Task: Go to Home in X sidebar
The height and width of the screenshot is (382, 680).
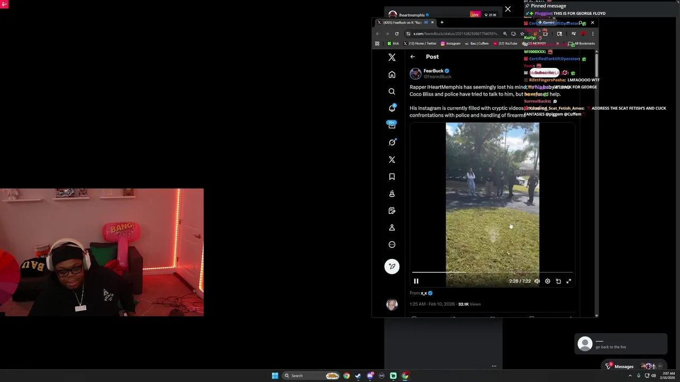Action: pos(392,74)
